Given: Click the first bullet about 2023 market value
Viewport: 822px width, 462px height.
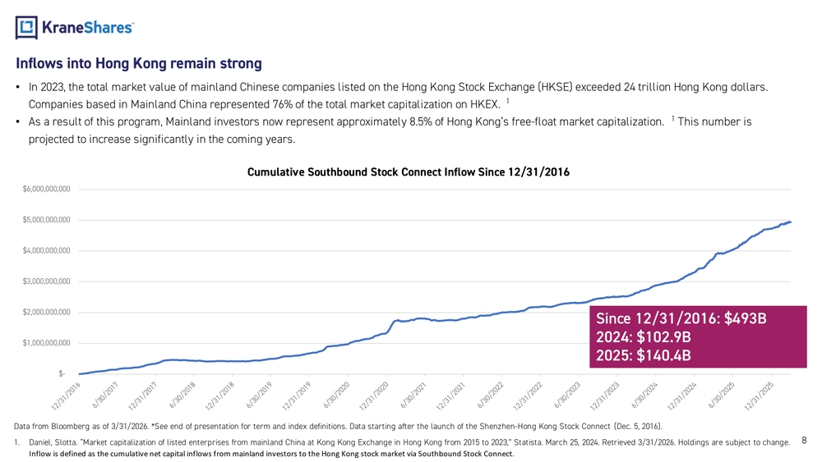Looking at the screenshot, I should pyautogui.click(x=399, y=95).
